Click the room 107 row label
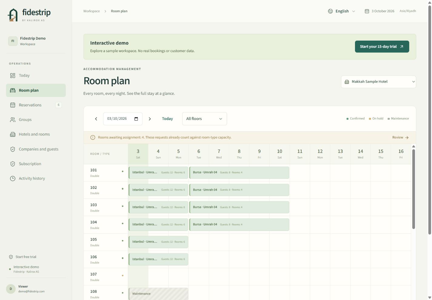The height and width of the screenshot is (300, 432). coord(106,277)
